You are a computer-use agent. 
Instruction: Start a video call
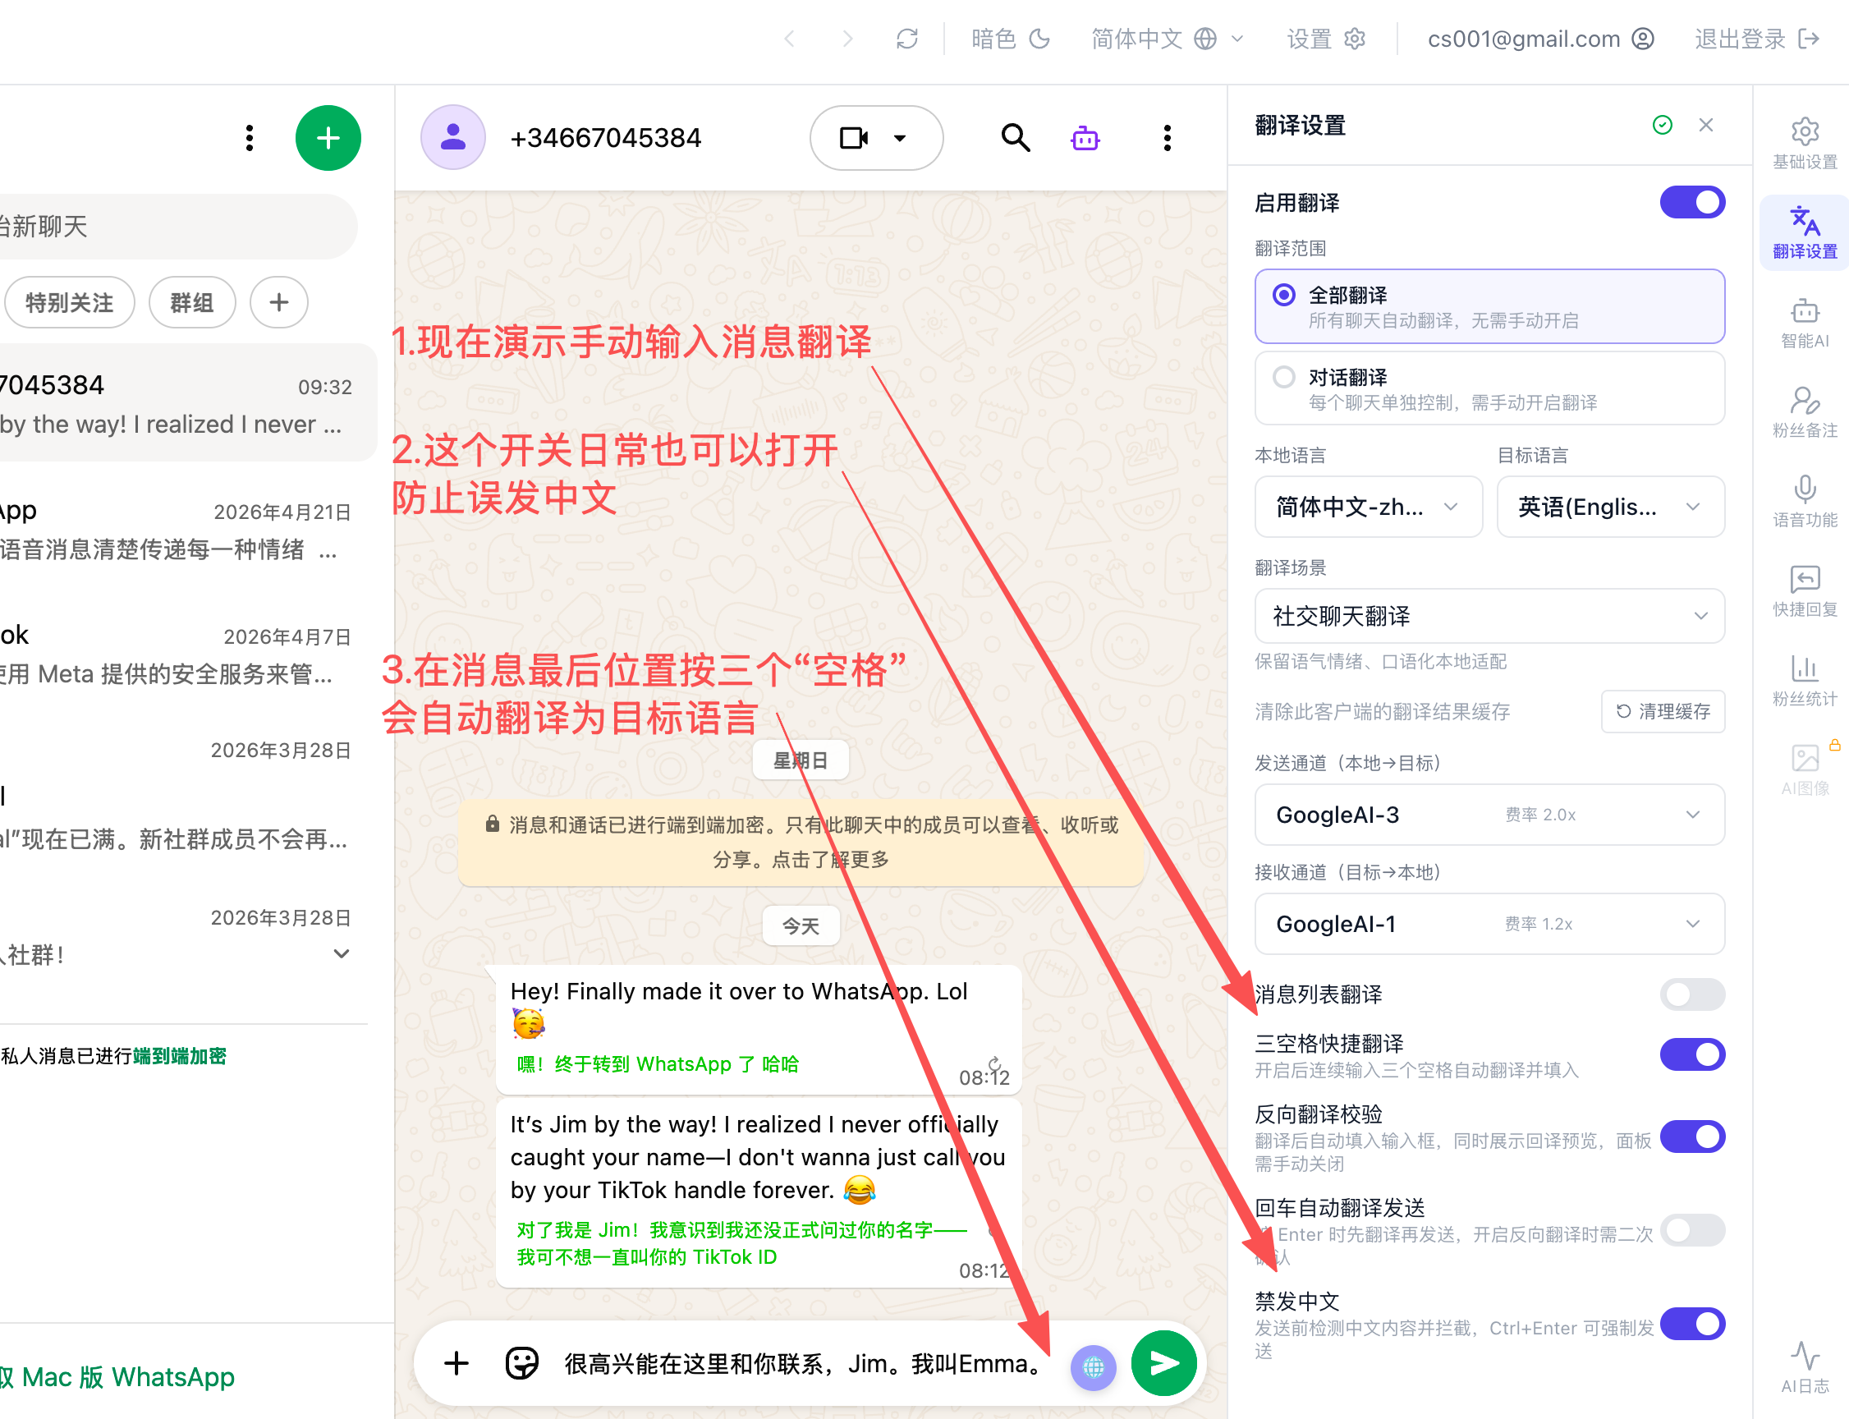click(854, 138)
